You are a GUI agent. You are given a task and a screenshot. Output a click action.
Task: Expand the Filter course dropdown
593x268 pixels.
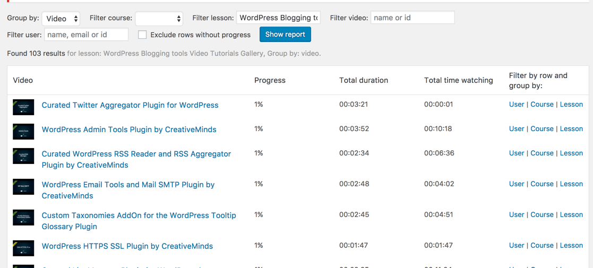[159, 19]
